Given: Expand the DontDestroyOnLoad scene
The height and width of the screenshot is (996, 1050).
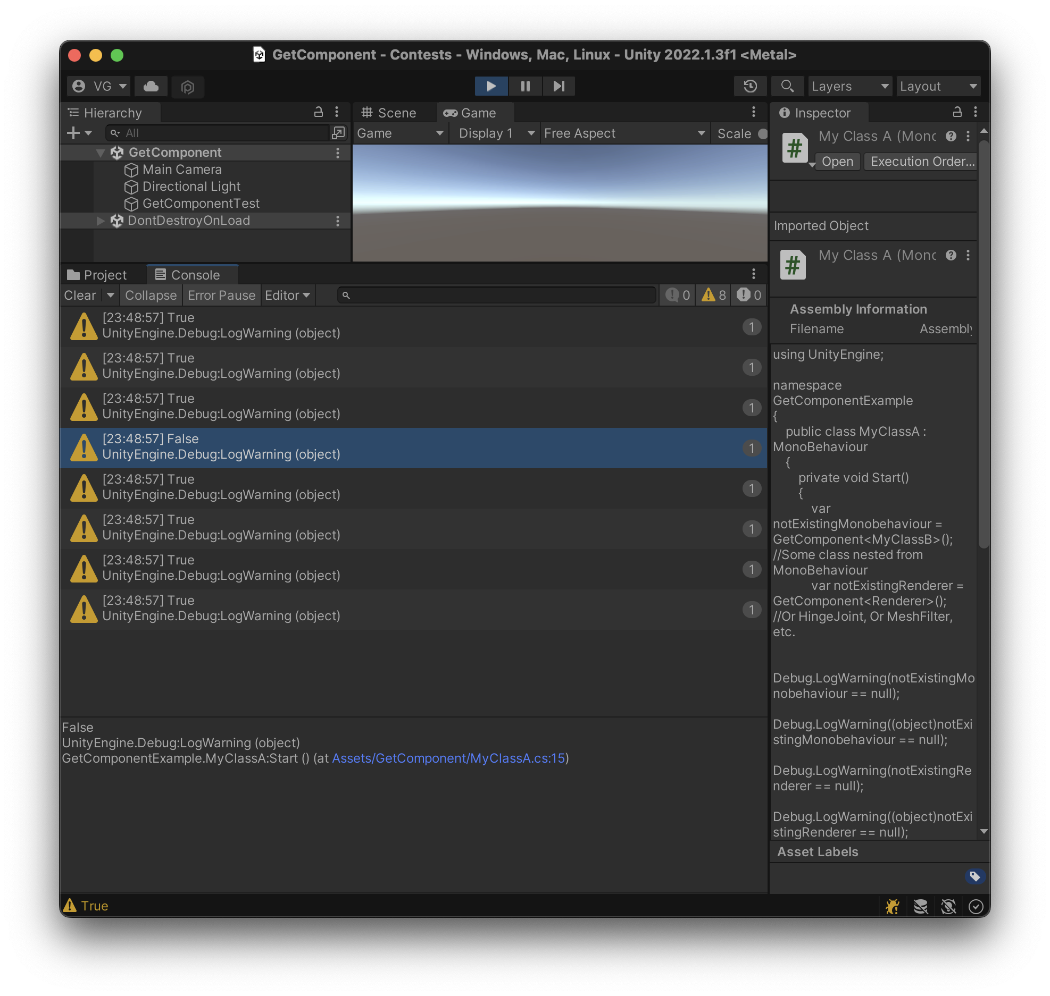Looking at the screenshot, I should (x=101, y=221).
